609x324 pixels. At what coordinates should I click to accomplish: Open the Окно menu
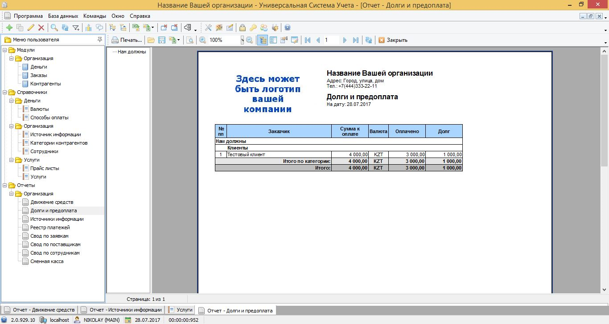click(x=118, y=16)
